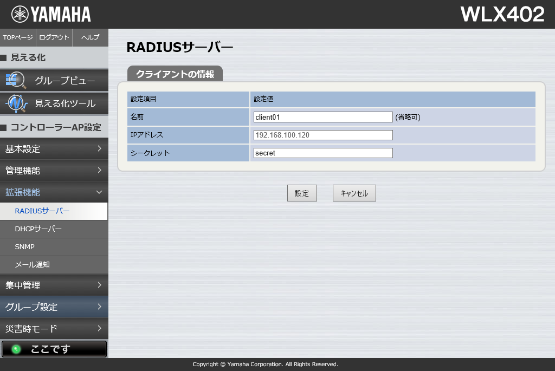Go to the TOPページ tab
The height and width of the screenshot is (371, 555).
click(x=18, y=37)
